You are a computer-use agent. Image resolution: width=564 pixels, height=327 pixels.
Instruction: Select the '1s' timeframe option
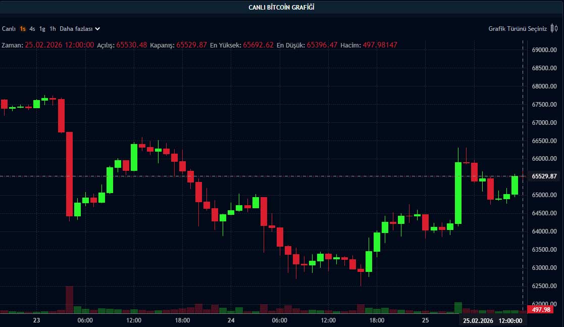(x=23, y=29)
